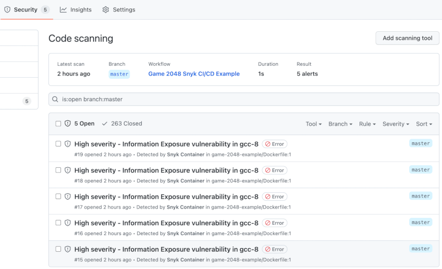Click the checkmark icon beside 263 Closed
The image size is (442, 269).
pos(105,124)
